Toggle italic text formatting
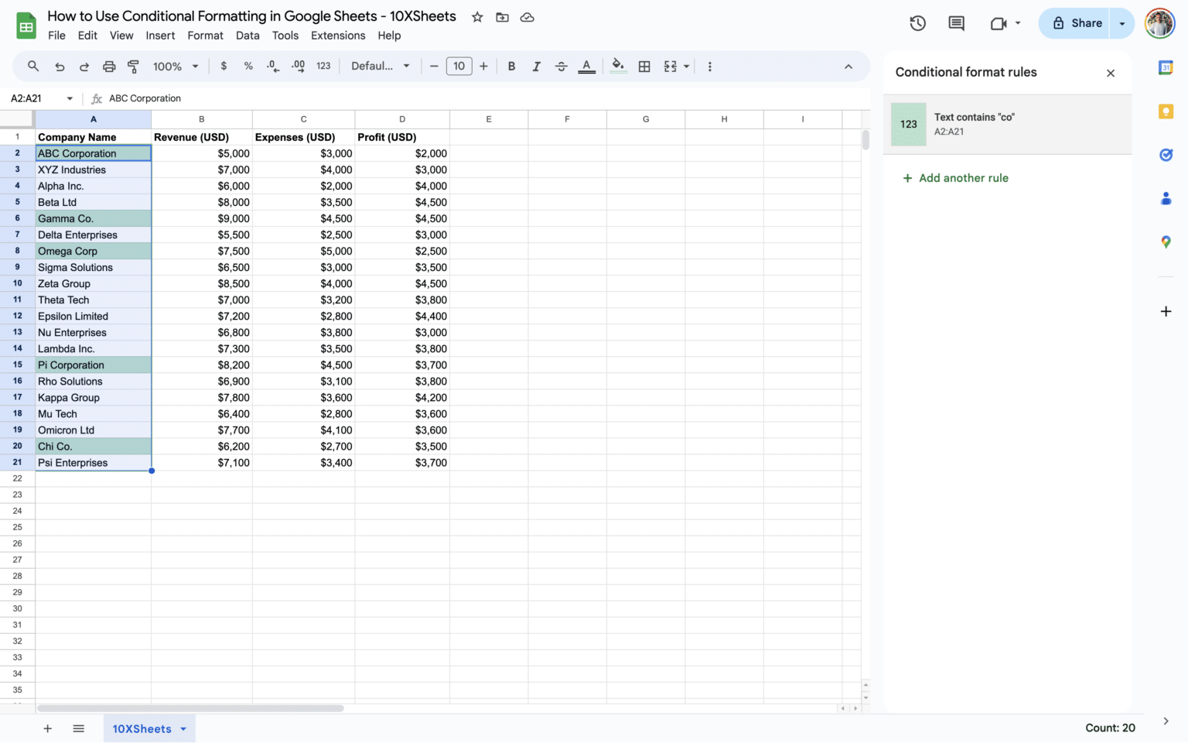This screenshot has height=743, width=1188. point(536,67)
